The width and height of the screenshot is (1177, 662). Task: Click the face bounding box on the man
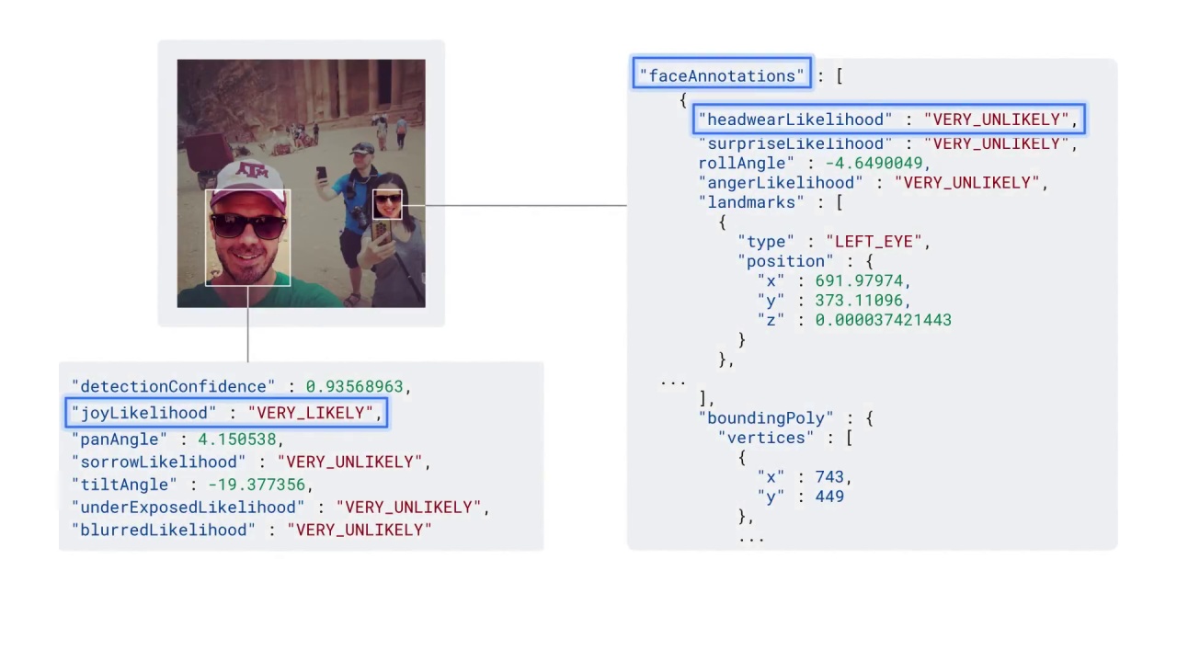coord(247,239)
